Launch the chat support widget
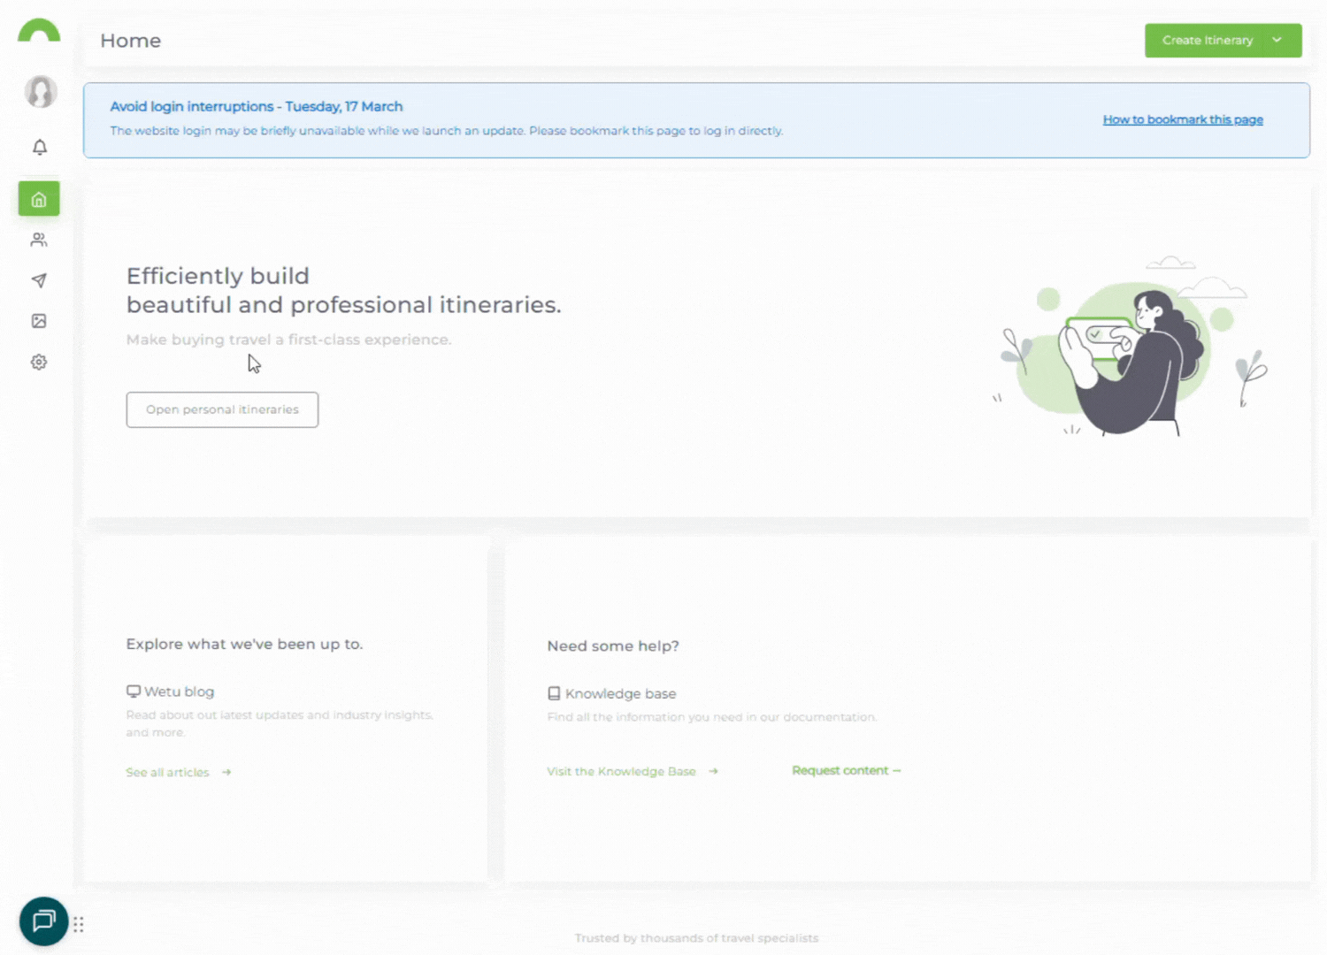 pos(43,921)
